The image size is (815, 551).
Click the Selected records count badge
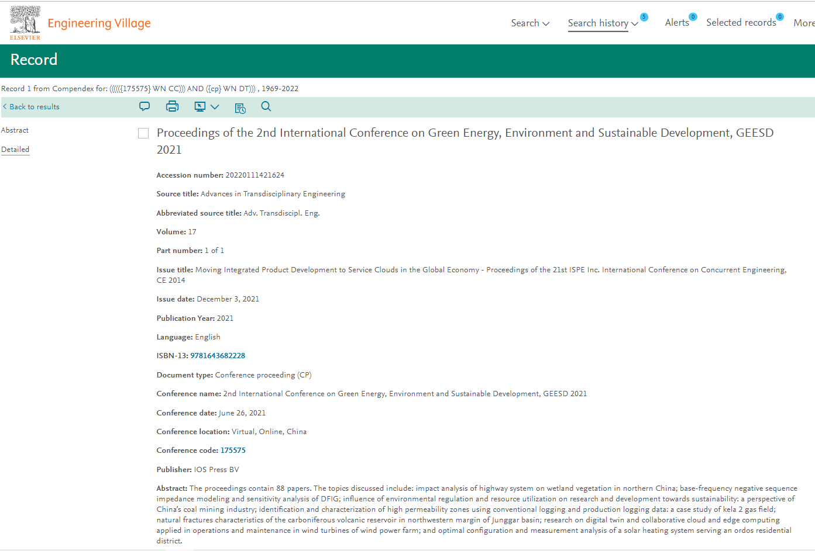(780, 17)
